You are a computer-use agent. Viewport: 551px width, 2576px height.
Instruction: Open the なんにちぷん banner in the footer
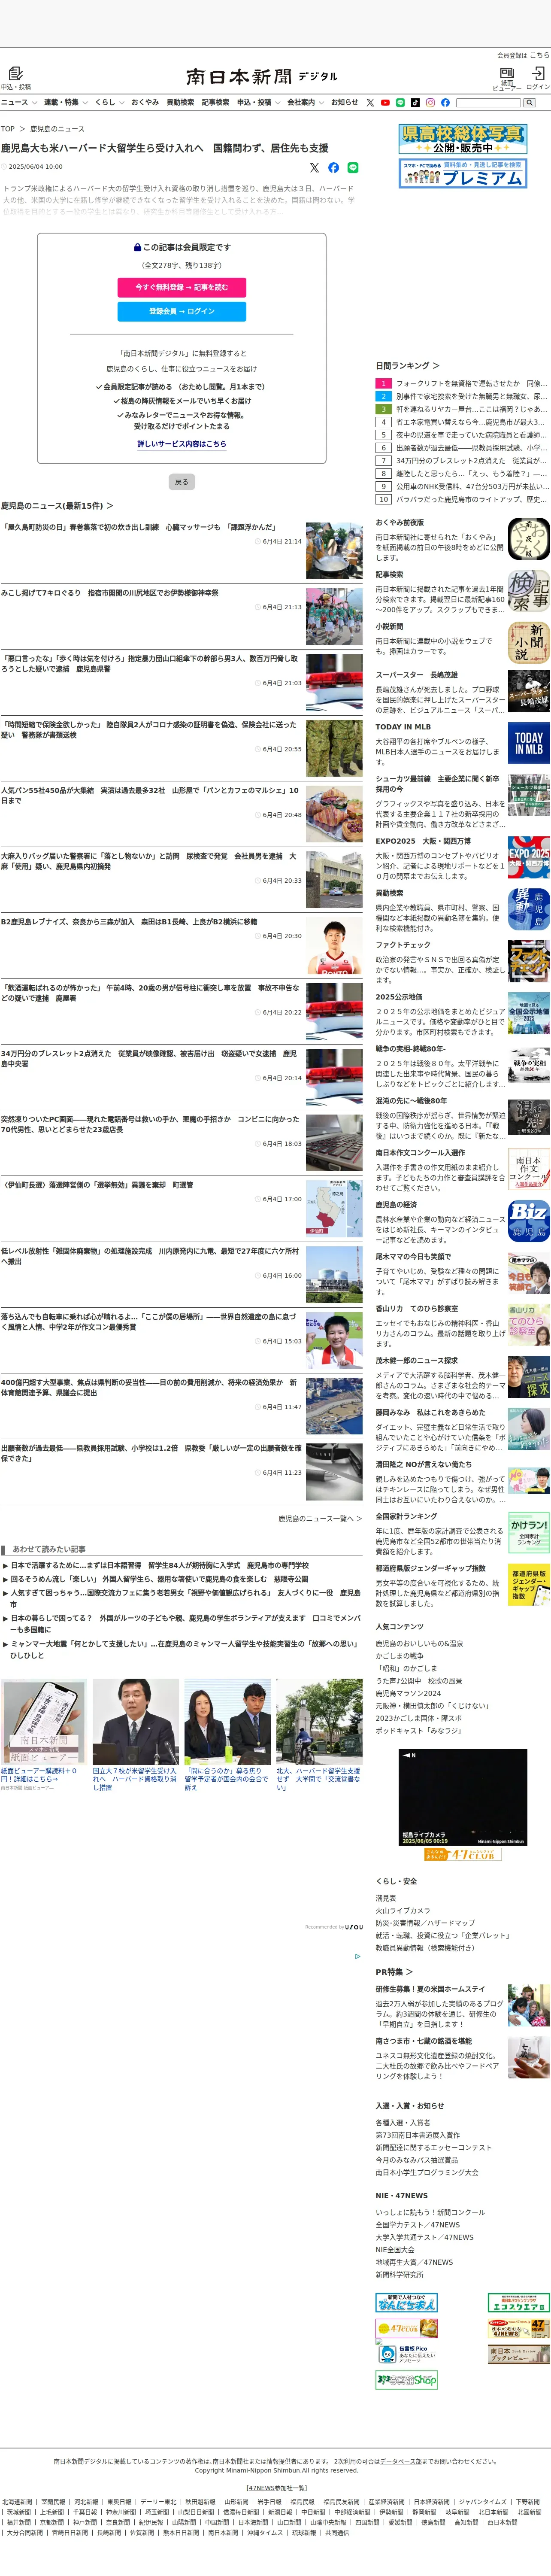[x=406, y=2303]
